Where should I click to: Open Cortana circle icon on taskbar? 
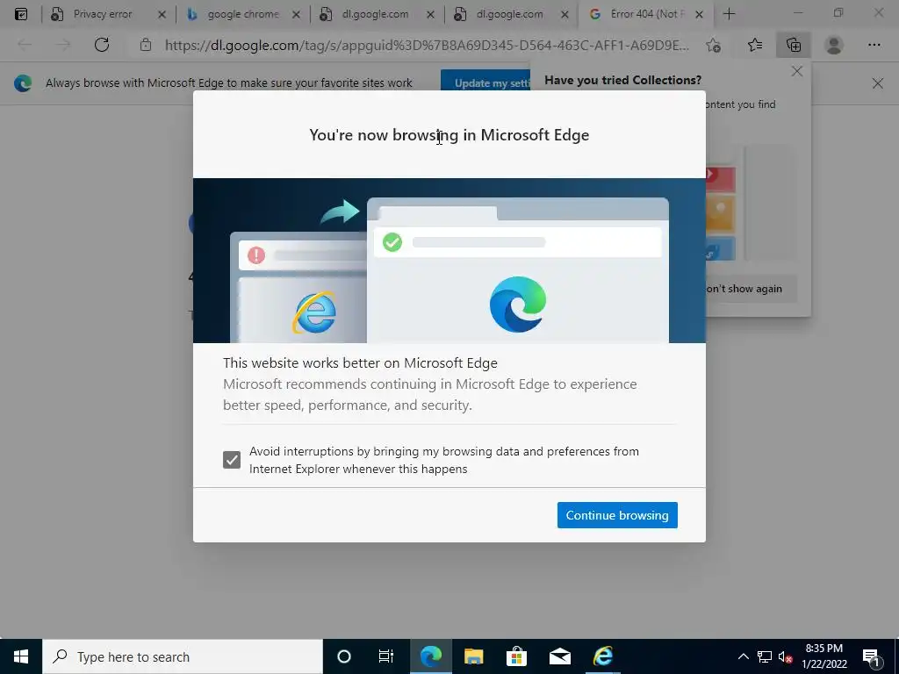[x=344, y=656]
